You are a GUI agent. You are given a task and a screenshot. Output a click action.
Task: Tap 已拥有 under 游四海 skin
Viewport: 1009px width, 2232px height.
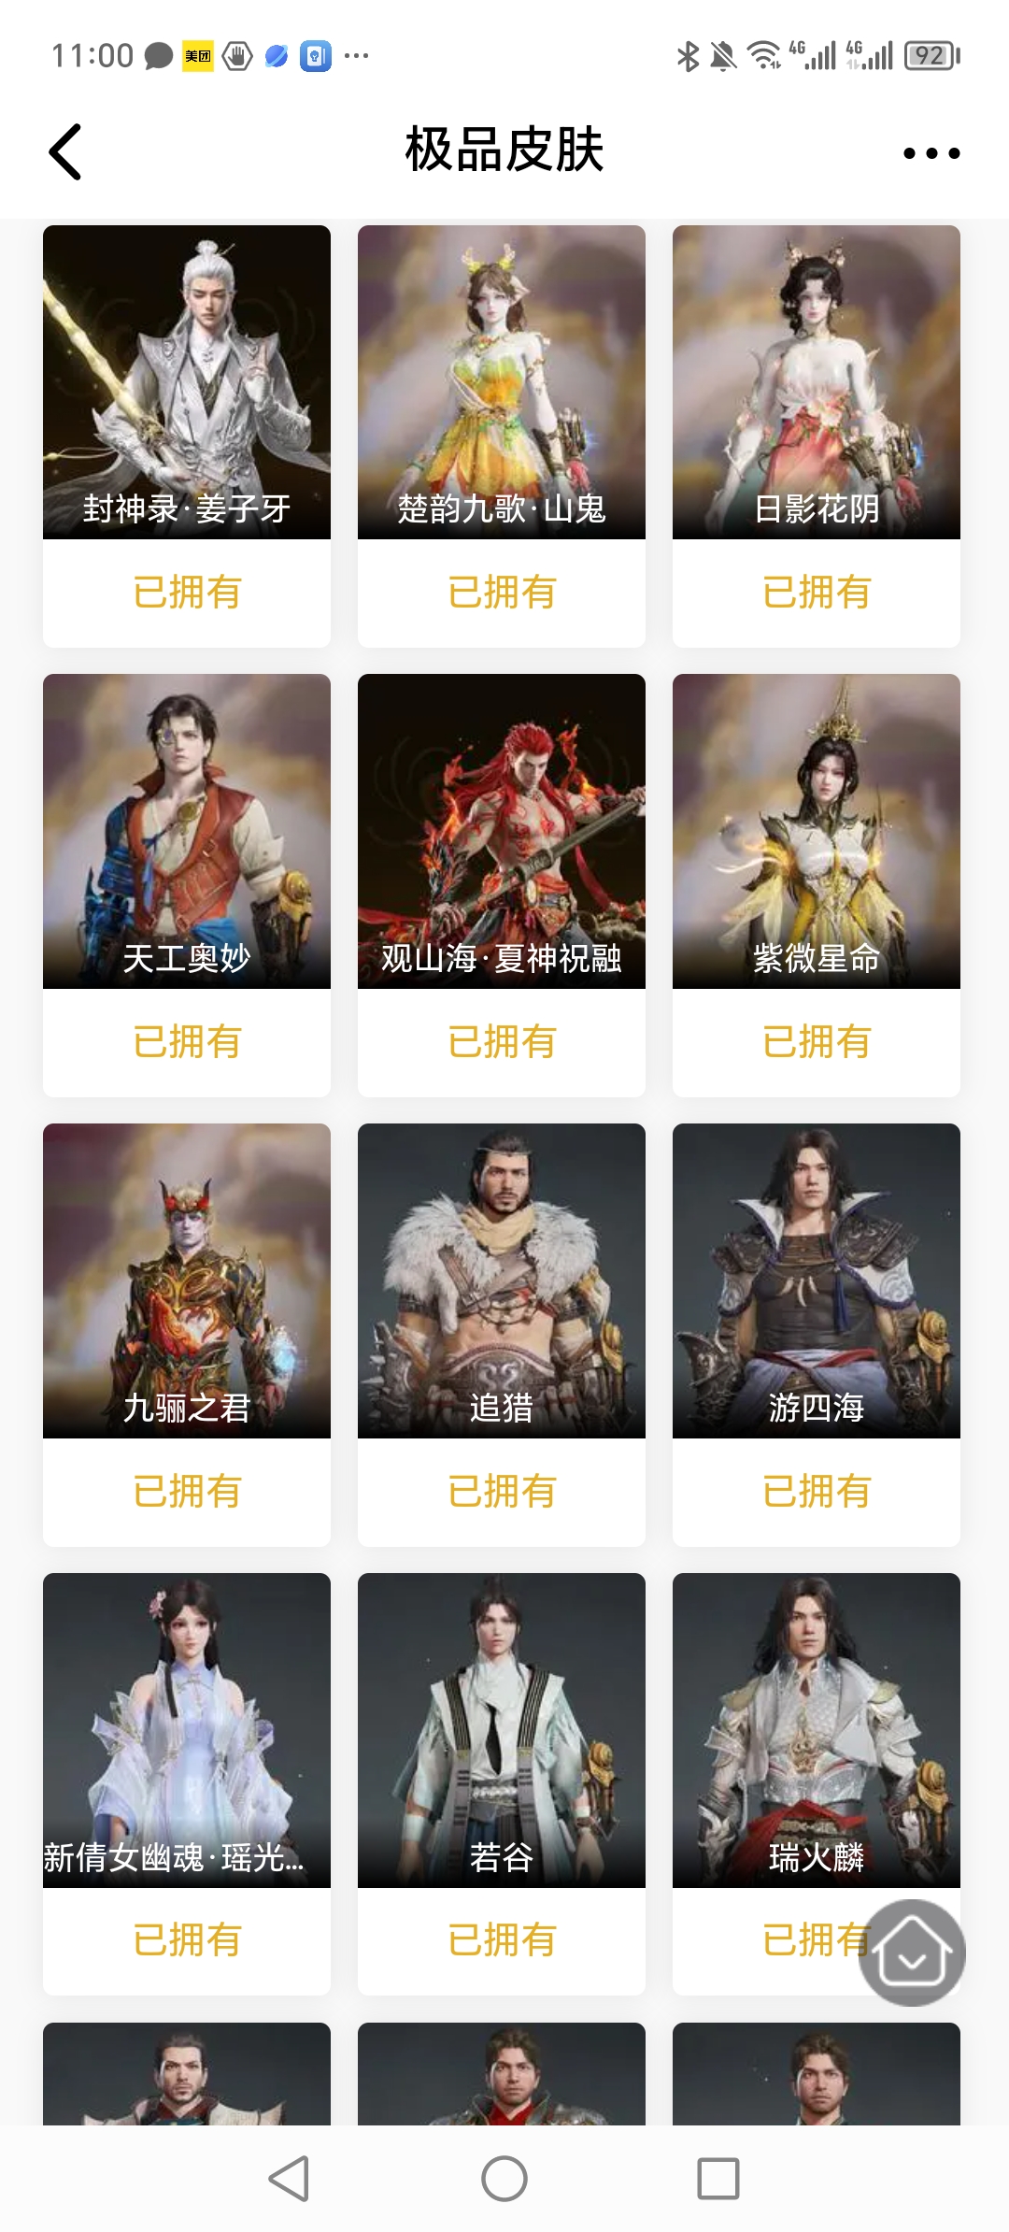(817, 1491)
